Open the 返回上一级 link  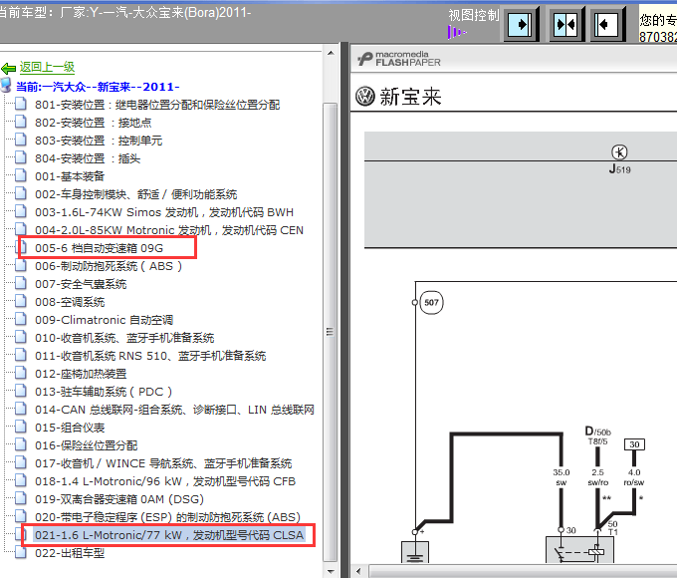[47, 67]
